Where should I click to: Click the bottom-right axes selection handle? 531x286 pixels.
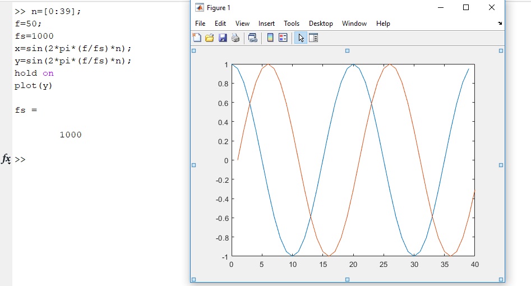(501, 280)
